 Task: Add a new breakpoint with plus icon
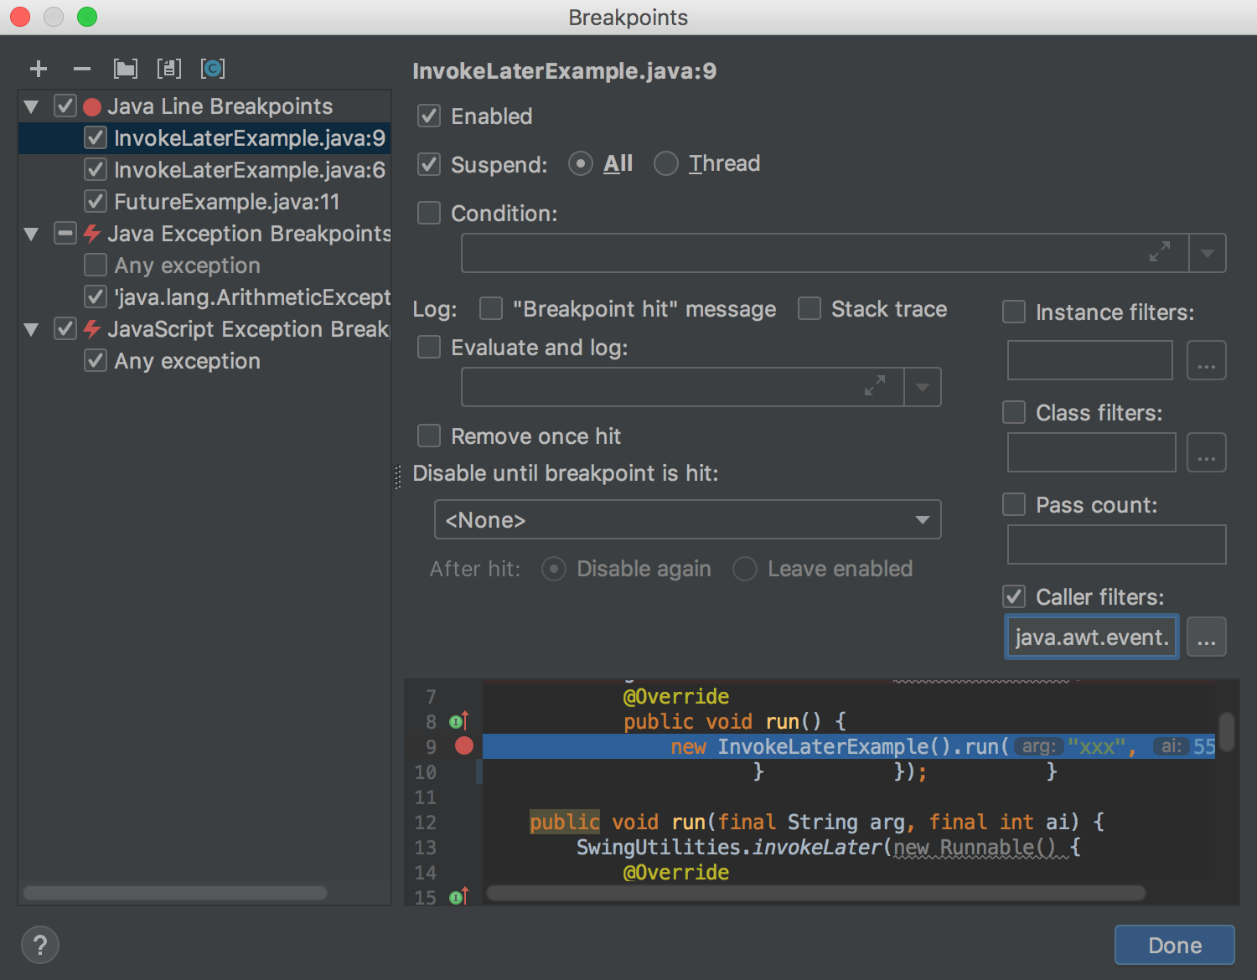[x=39, y=69]
